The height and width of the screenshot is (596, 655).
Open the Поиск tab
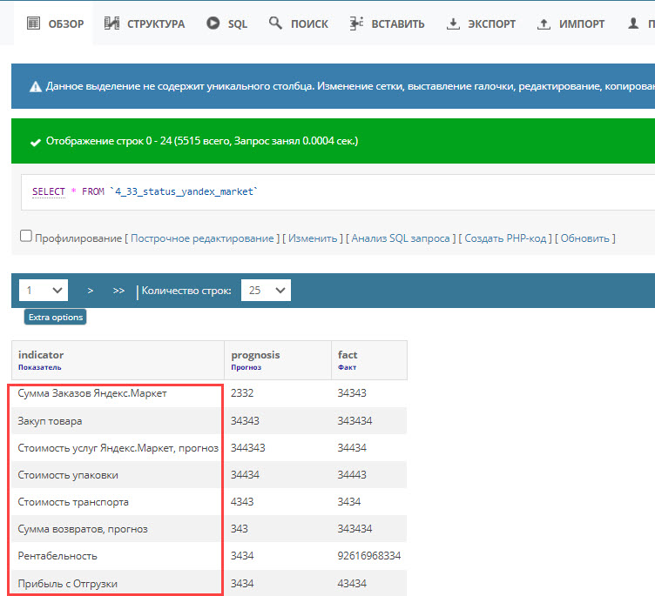click(299, 23)
